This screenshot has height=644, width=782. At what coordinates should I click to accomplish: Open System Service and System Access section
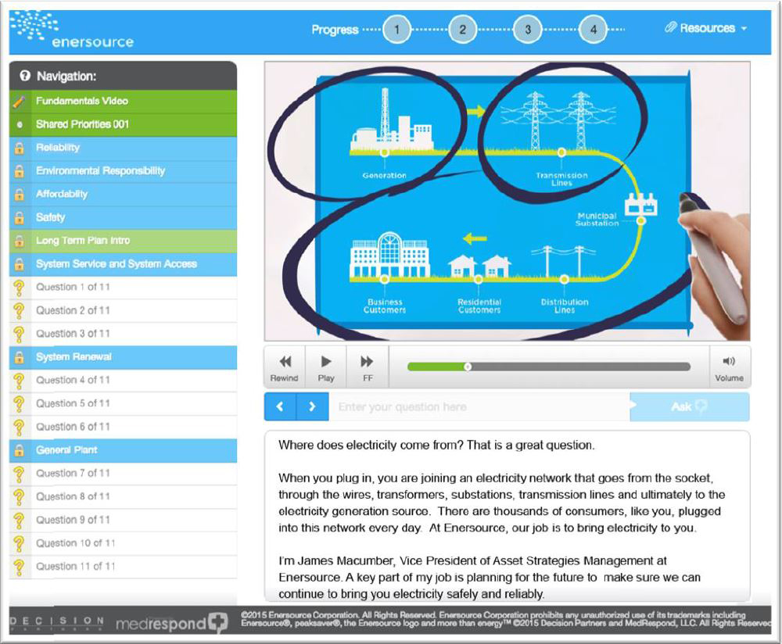point(124,264)
